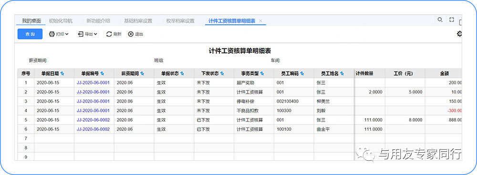Select employee name 柳美兰
This screenshot has width=477, height=175.
pyautogui.click(x=323, y=101)
